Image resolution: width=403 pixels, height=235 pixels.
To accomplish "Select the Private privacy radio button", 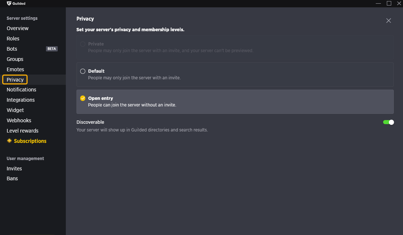I will click(83, 44).
